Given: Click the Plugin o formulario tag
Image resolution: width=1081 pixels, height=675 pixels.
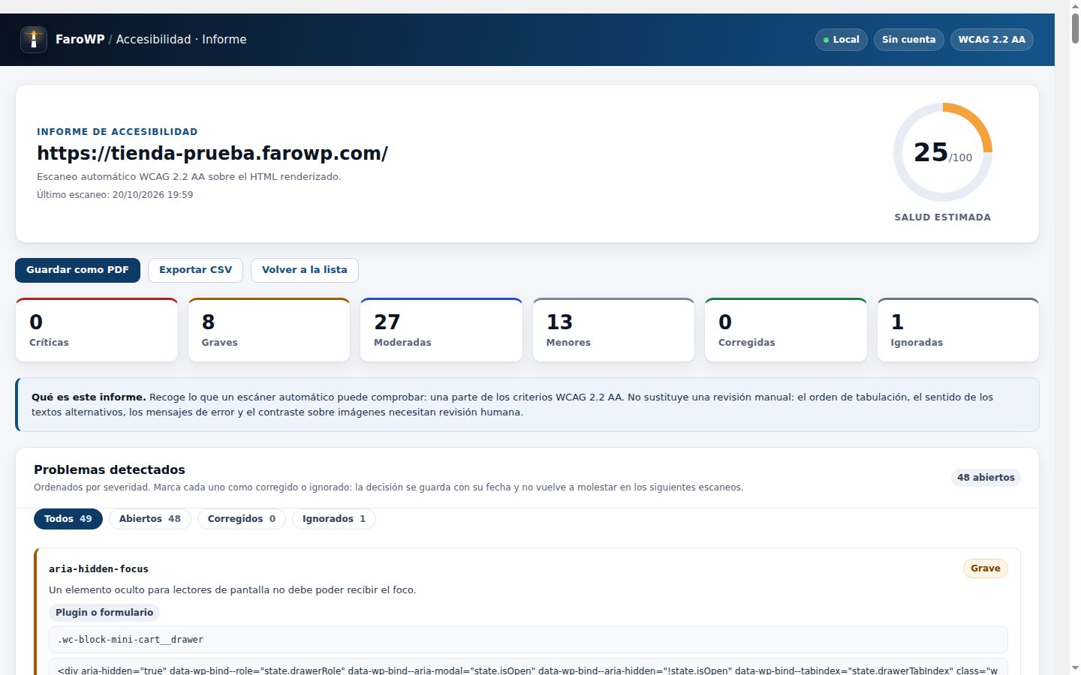Looking at the screenshot, I should click(x=104, y=613).
